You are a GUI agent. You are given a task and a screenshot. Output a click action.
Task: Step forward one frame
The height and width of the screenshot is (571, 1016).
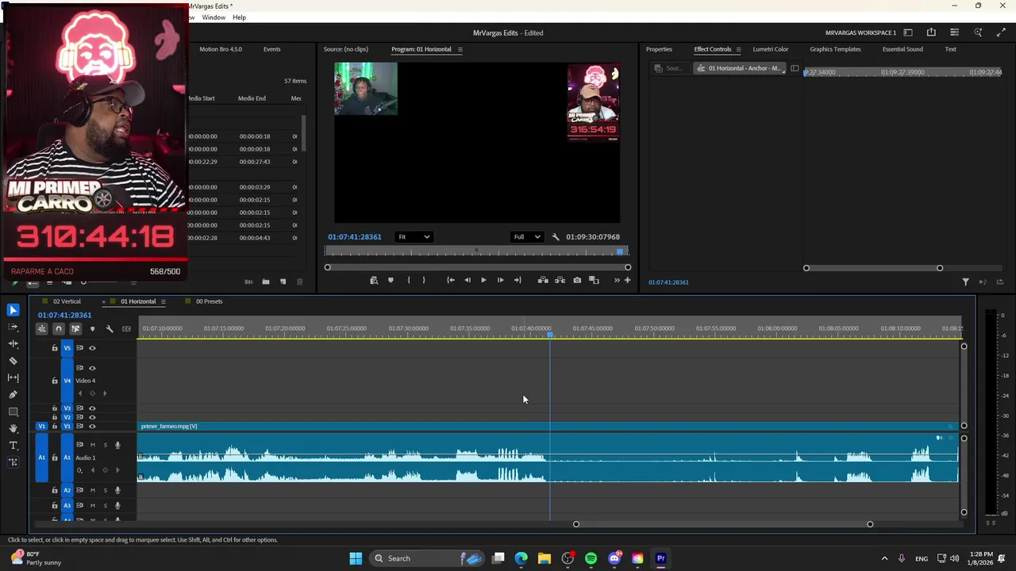[x=500, y=280]
